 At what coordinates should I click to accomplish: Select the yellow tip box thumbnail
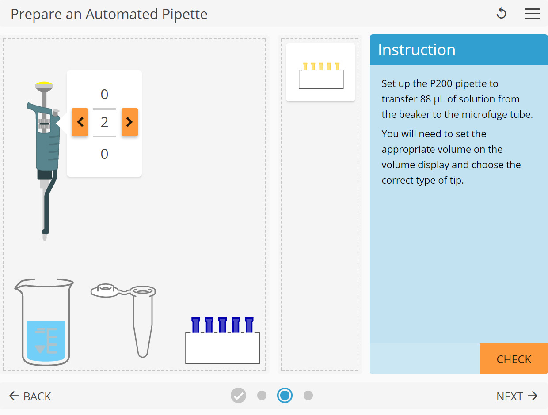(x=320, y=71)
